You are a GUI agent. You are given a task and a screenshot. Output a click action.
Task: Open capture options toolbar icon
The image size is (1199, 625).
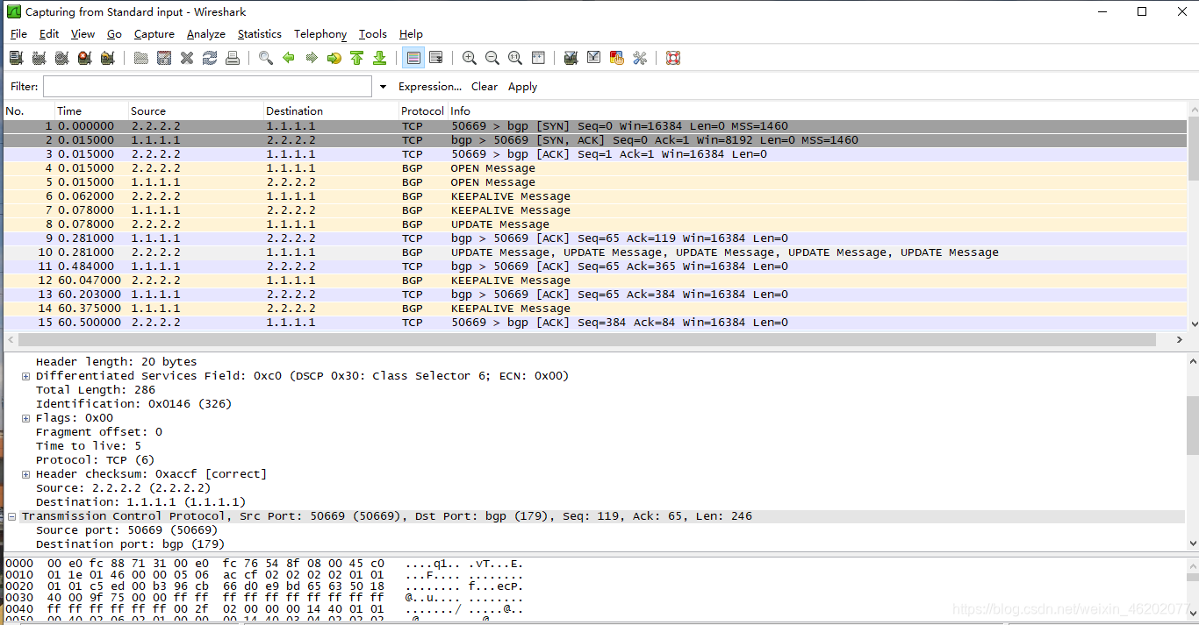(39, 58)
